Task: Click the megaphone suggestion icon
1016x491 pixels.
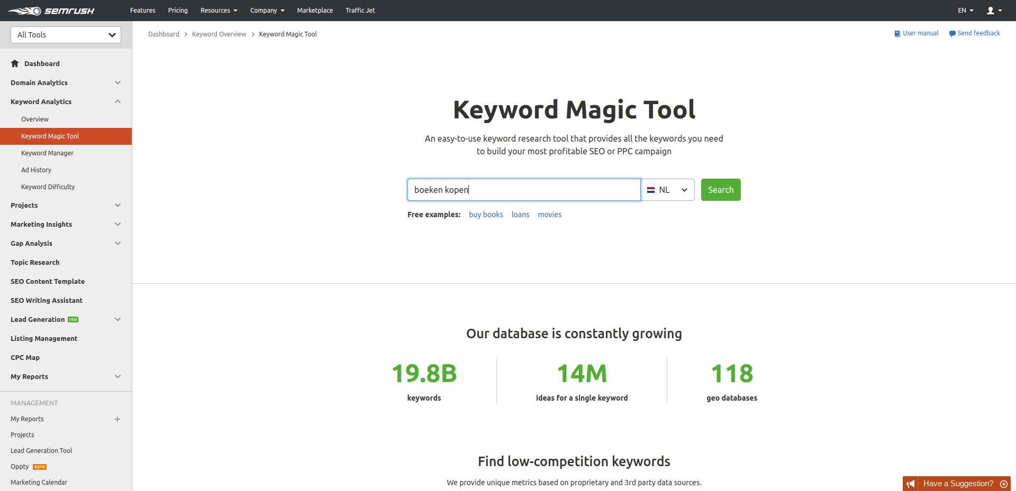Action: click(910, 484)
